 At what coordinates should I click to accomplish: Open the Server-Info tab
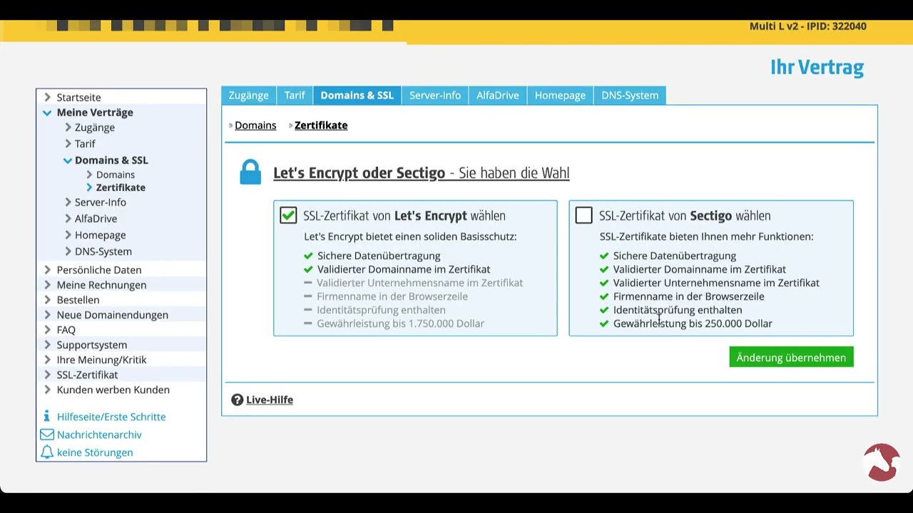coord(435,95)
